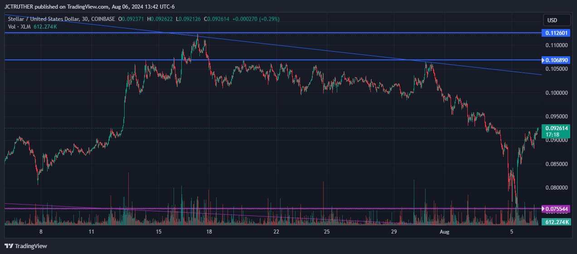Click the 0.080000 price axis label

coord(556,188)
